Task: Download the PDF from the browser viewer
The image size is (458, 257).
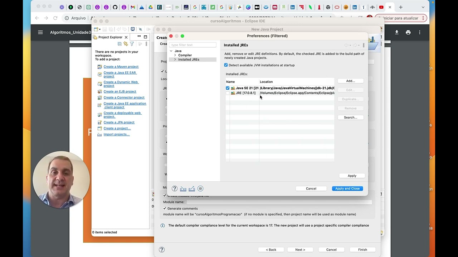Action: pos(396,32)
